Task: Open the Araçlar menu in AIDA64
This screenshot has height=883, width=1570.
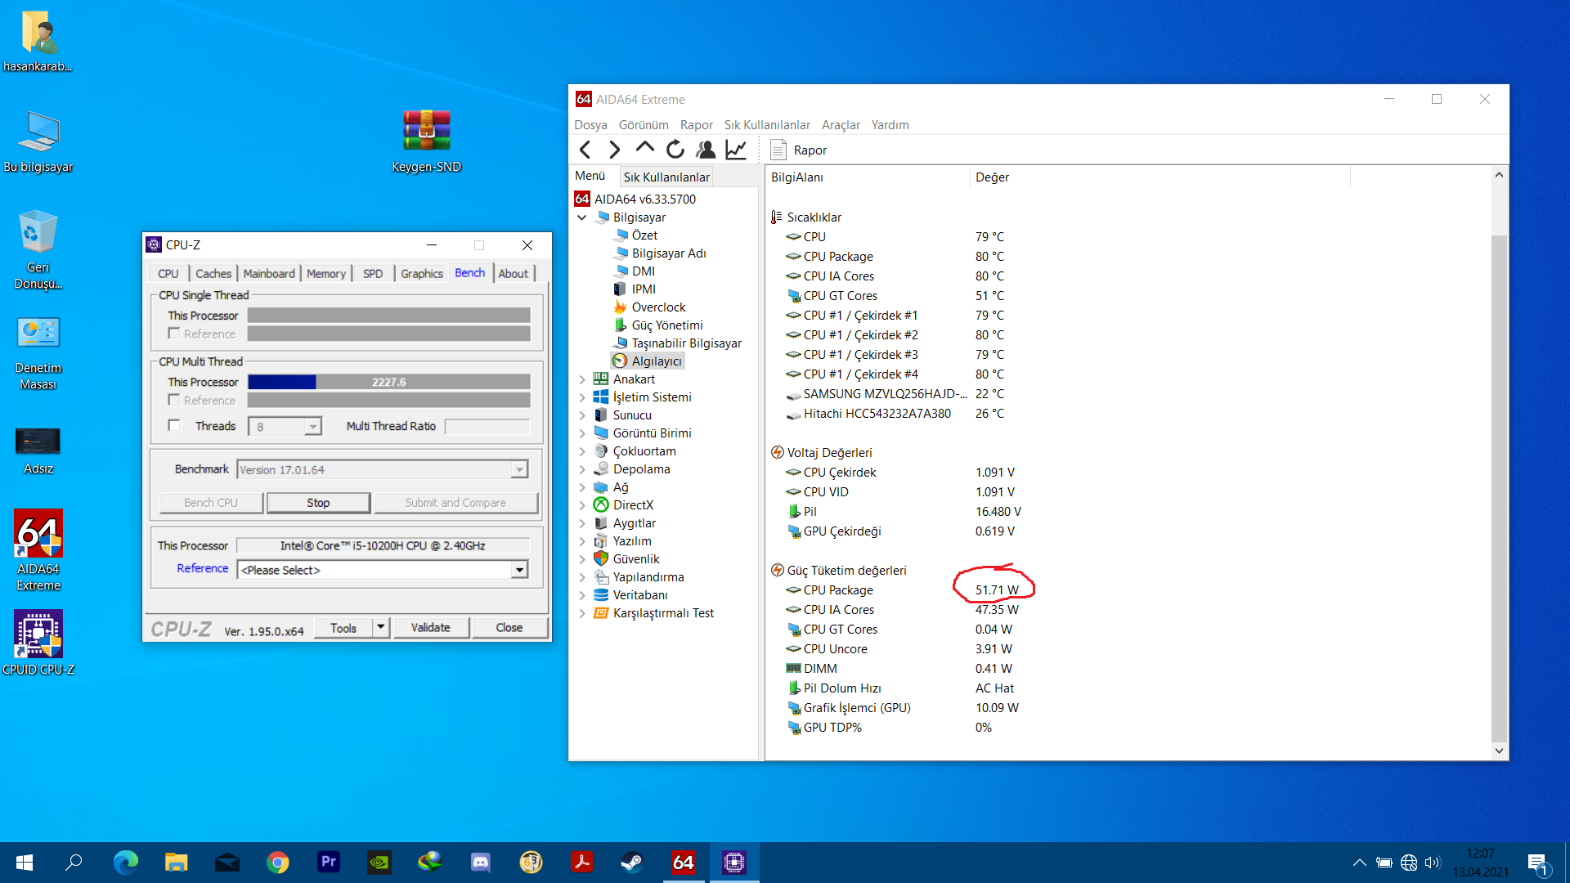Action: [x=840, y=125]
